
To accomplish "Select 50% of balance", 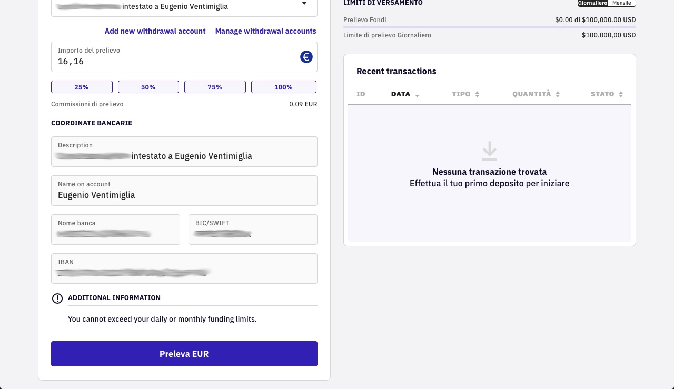I will click(x=148, y=87).
